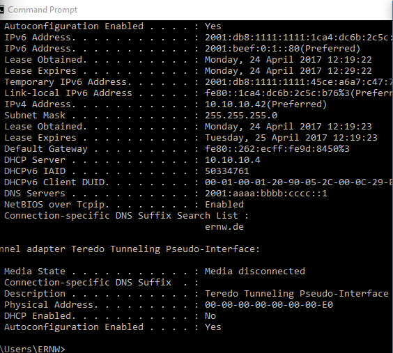Click the Teredo Tunneling Pseudo-Interface adapter heading
This screenshot has width=393, height=353.
[x=130, y=249]
